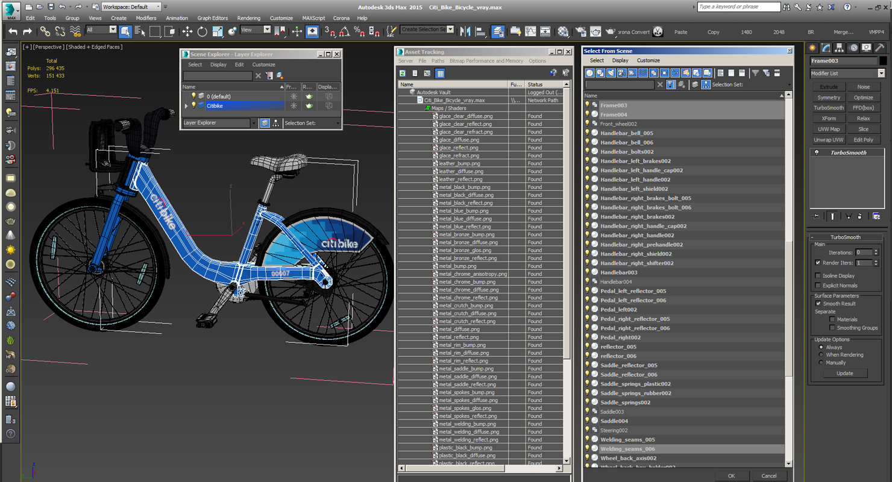Activate the Select and Uniform Scale tool
892x482 pixels.
click(218, 31)
